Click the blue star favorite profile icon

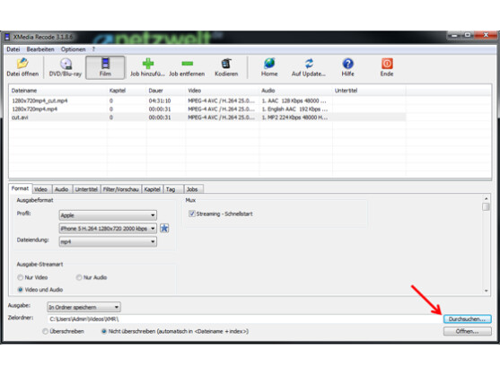click(x=164, y=228)
